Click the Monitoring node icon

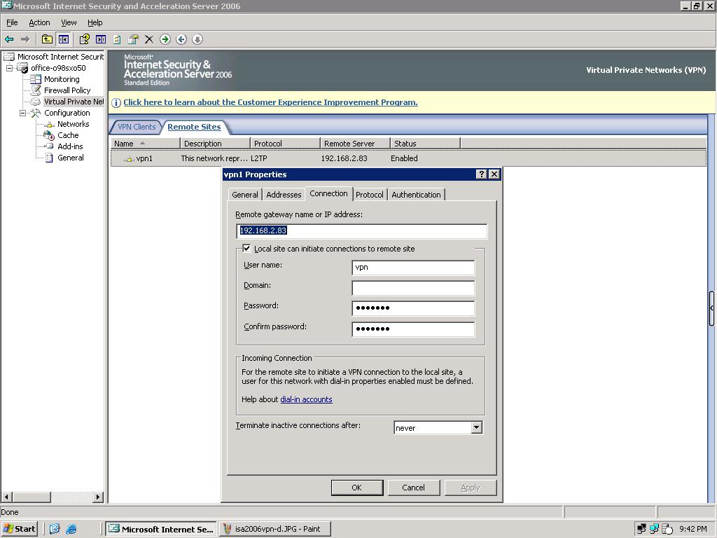36,79
